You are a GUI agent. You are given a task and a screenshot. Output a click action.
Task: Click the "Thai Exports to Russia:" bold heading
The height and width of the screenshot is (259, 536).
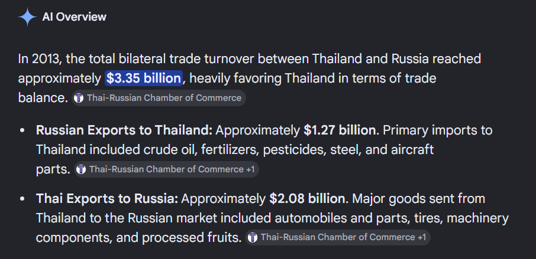coord(107,199)
